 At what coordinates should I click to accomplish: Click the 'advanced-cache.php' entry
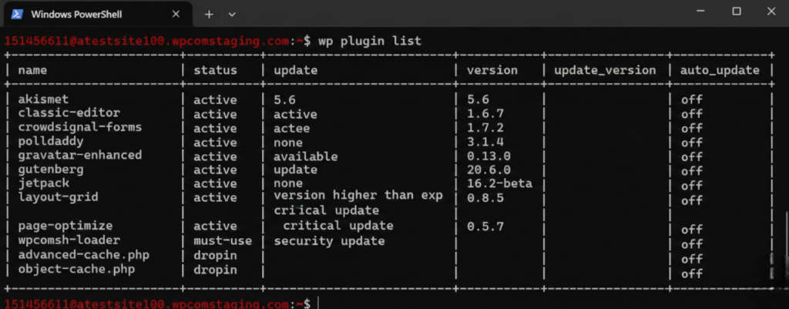[x=83, y=254]
